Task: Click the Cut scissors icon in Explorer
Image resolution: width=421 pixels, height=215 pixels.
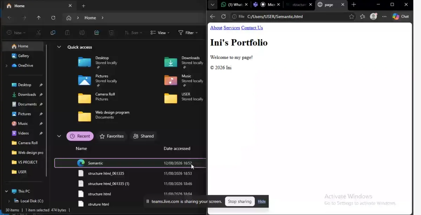Action: (x=39, y=33)
